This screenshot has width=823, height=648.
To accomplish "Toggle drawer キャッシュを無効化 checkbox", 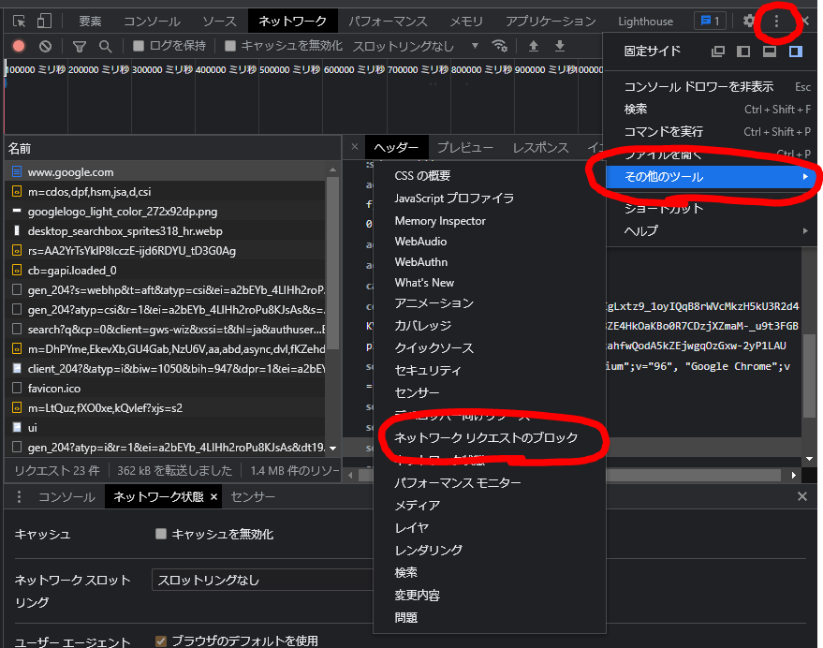I will point(161,534).
